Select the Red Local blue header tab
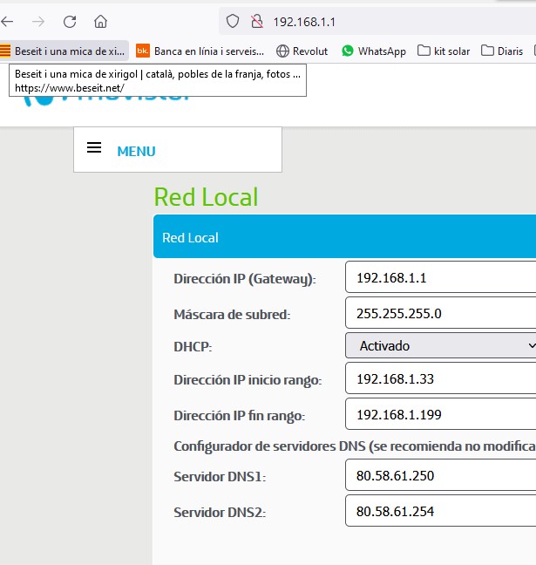The width and height of the screenshot is (536, 565). (345, 236)
